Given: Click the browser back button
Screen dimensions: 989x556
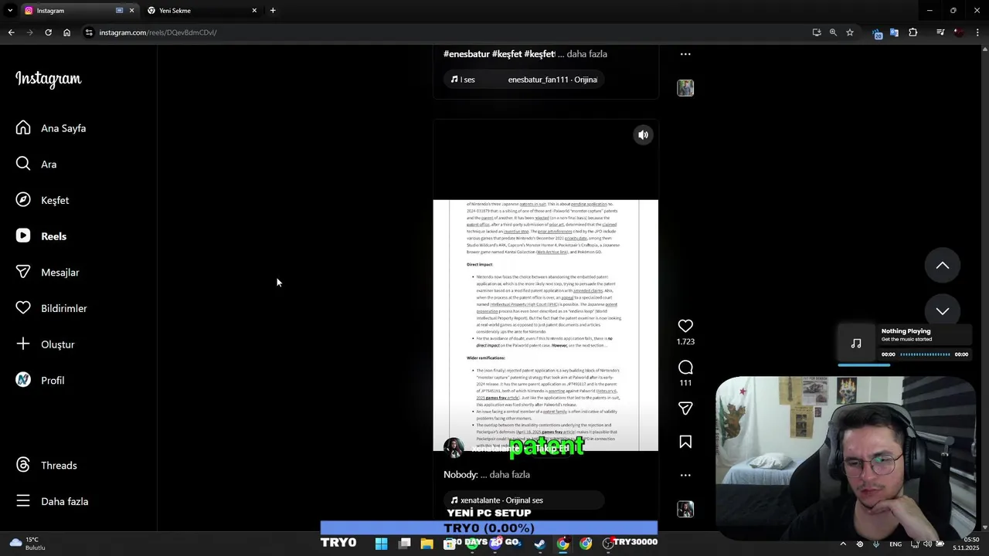Looking at the screenshot, I should 11,32.
